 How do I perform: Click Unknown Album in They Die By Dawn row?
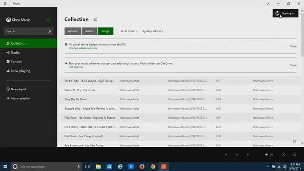click(x=187, y=99)
